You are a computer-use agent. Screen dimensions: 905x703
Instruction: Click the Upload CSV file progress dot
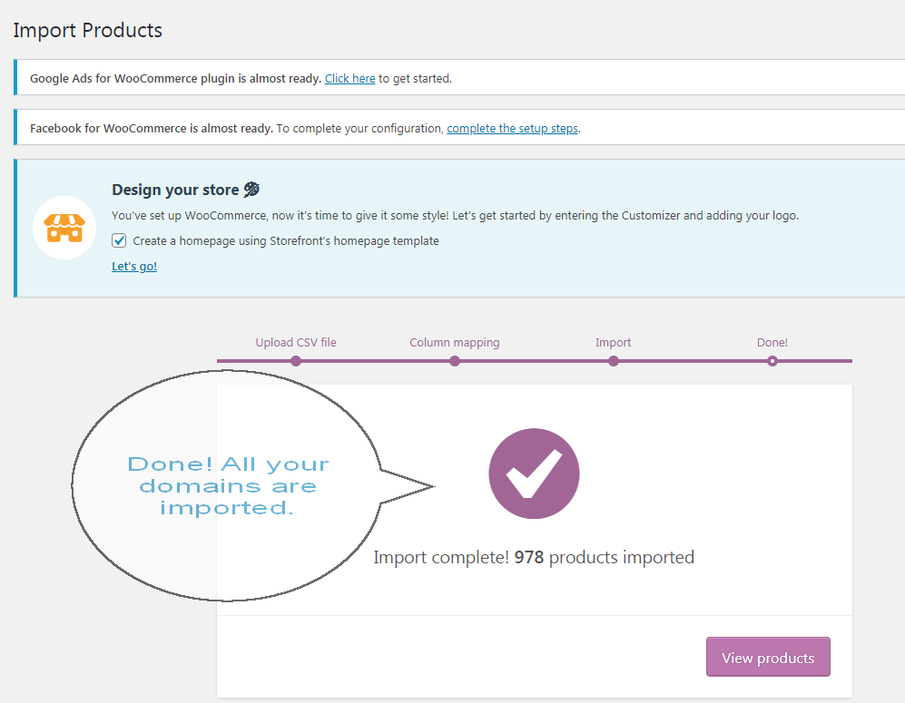tap(296, 361)
